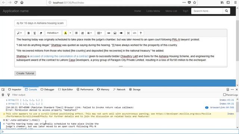Open editor help with question mark icon
This screenshot has width=239, height=134.
tap(140, 33)
